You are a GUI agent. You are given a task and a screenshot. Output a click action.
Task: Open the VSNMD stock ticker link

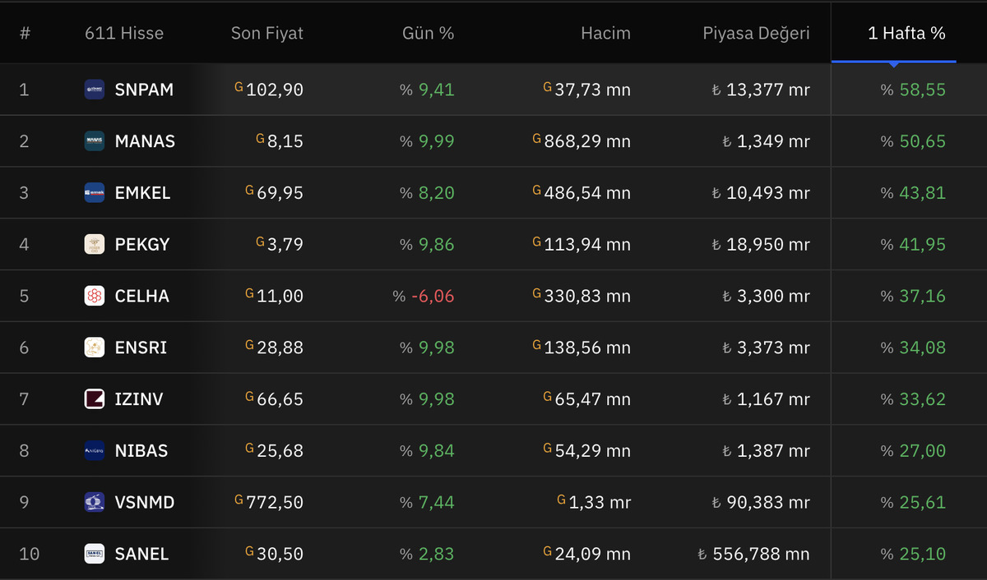pos(145,502)
